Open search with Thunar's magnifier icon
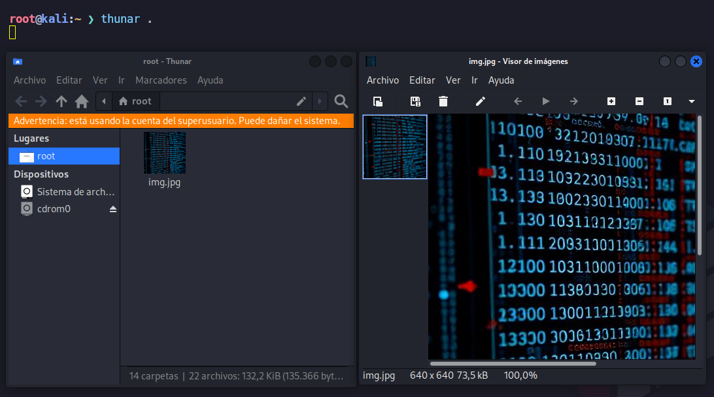The width and height of the screenshot is (714, 397). click(341, 101)
